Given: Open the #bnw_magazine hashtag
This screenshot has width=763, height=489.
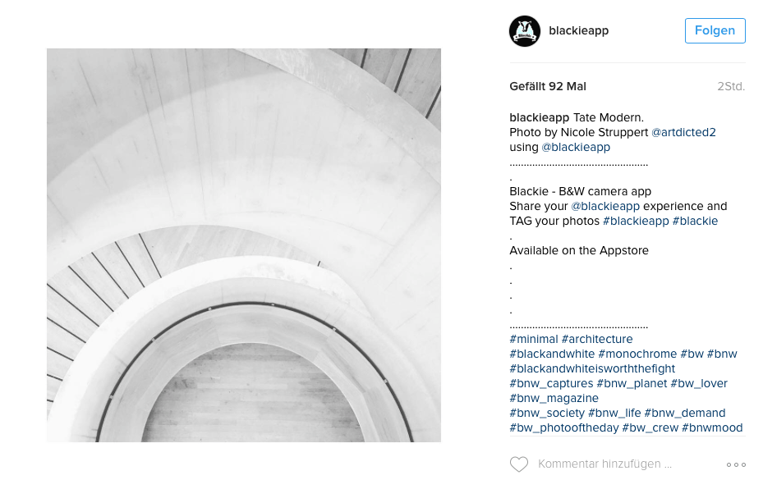Looking at the screenshot, I should [x=554, y=398].
